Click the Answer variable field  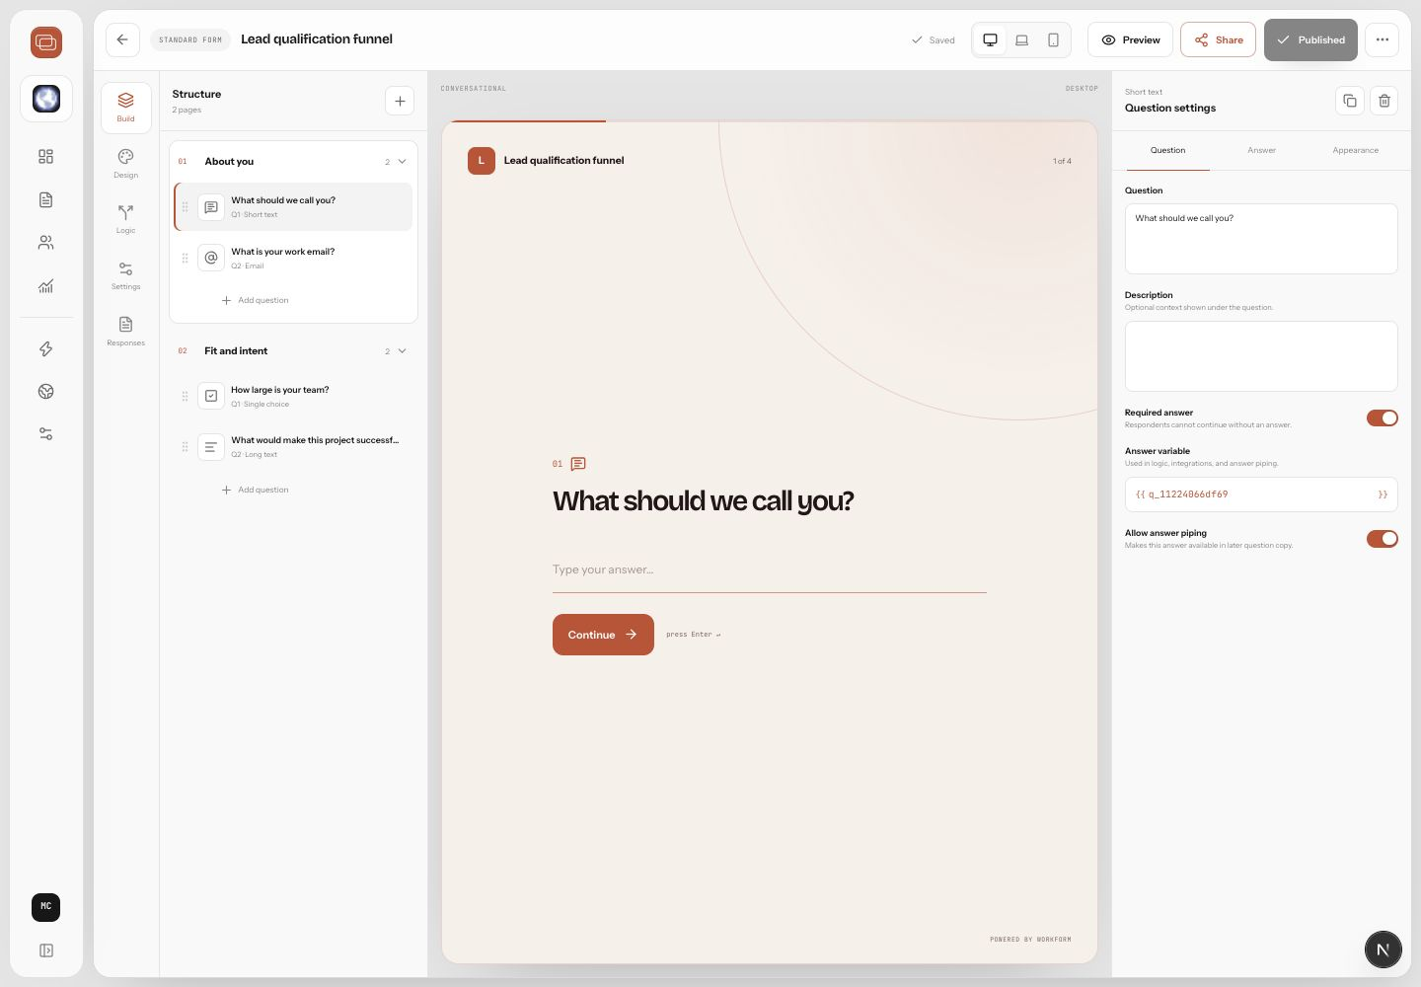pyautogui.click(x=1261, y=494)
